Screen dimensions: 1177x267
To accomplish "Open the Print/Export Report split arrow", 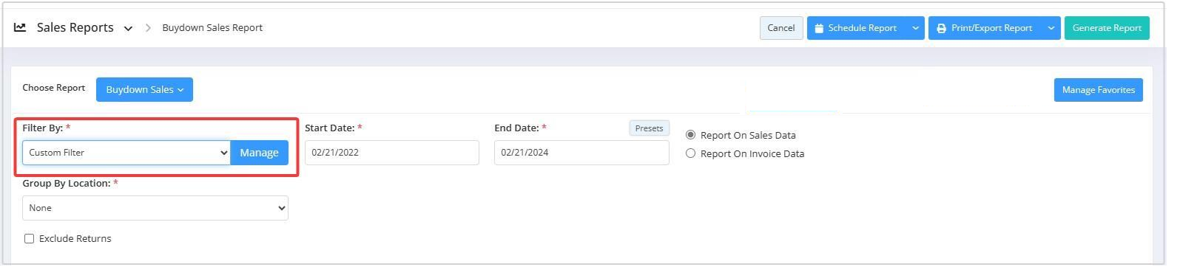I will coord(1051,28).
